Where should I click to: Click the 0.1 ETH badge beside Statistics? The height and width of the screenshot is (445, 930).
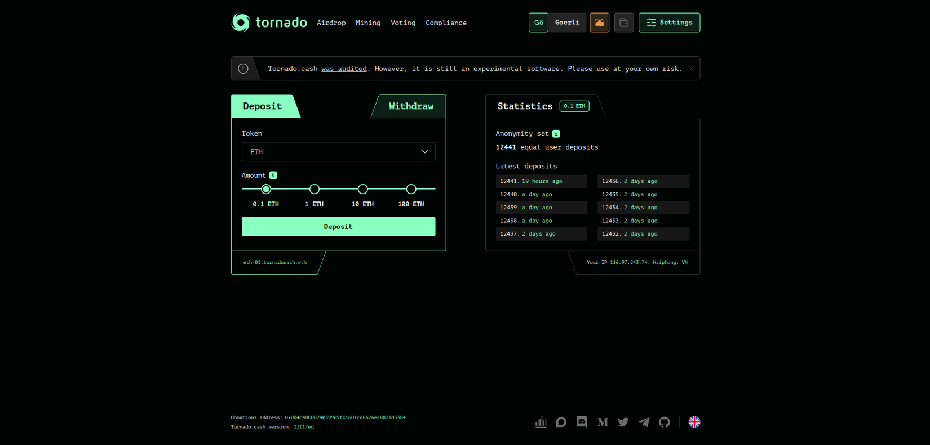tap(574, 106)
